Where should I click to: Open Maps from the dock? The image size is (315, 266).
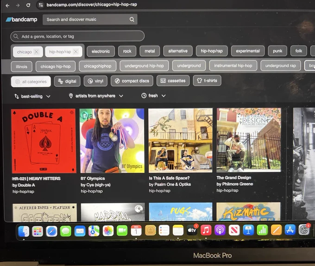94,231
